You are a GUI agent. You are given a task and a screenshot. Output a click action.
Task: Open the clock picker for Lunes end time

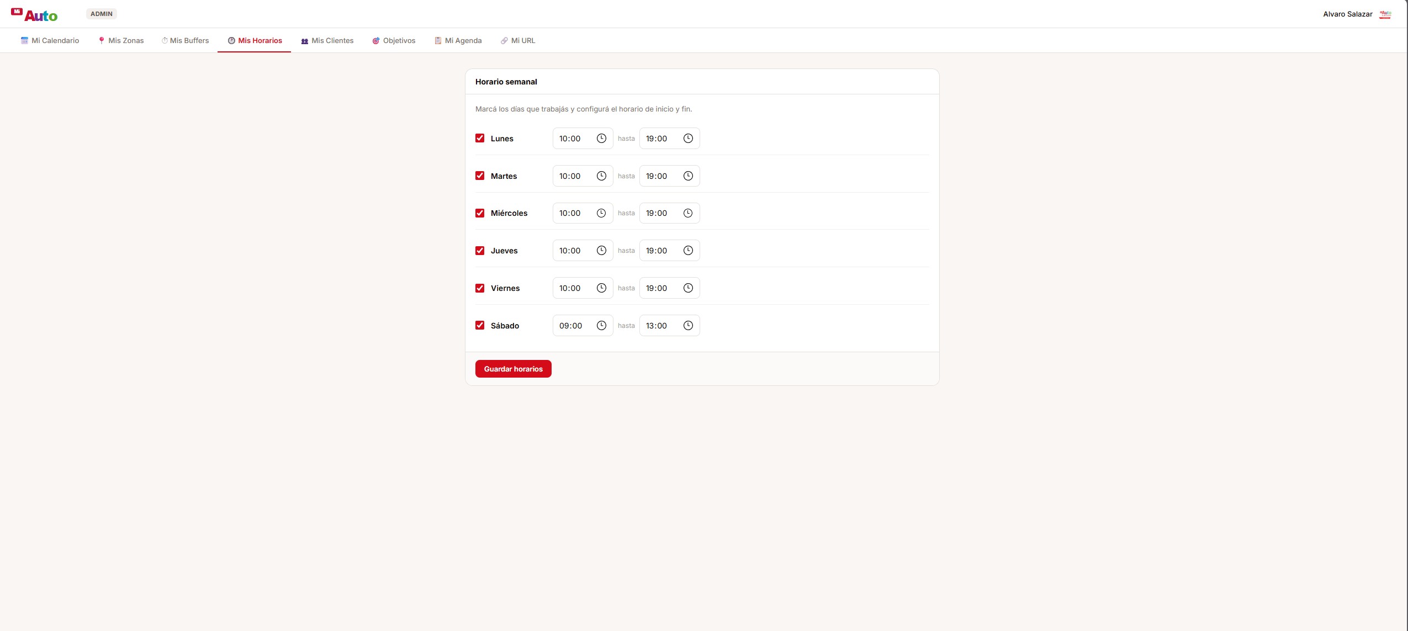pos(688,139)
